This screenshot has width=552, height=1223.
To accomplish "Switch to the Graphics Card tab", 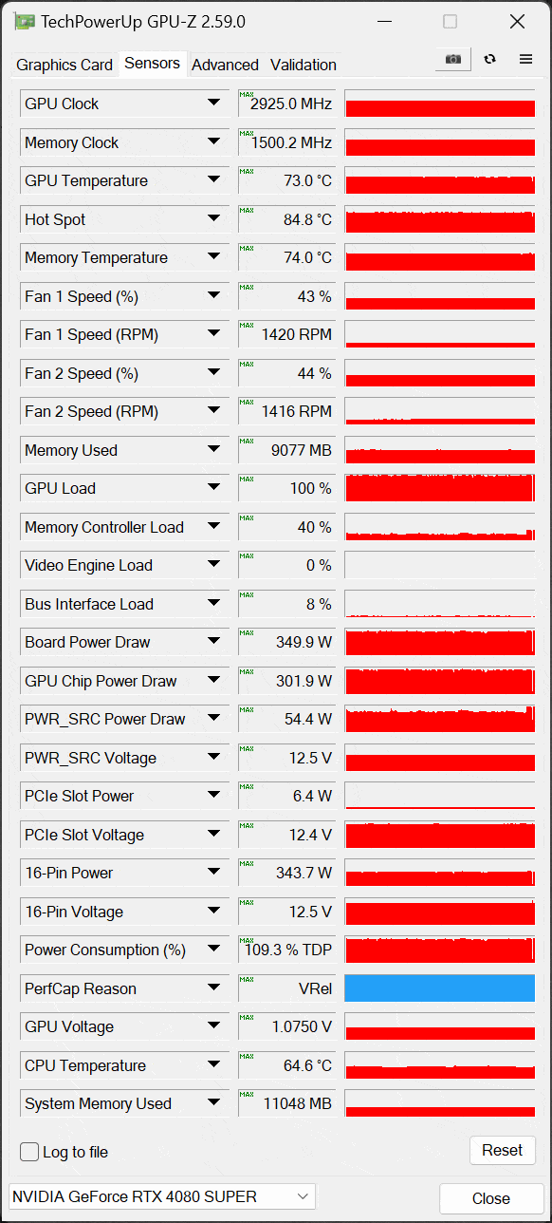I will [x=64, y=65].
